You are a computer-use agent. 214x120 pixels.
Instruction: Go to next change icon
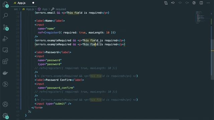click(x=187, y=3)
